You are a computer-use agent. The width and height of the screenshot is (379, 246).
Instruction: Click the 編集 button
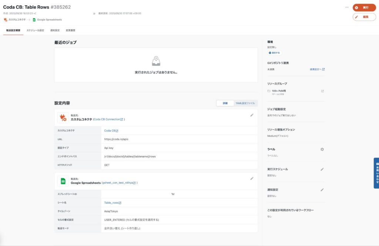tap(364, 17)
